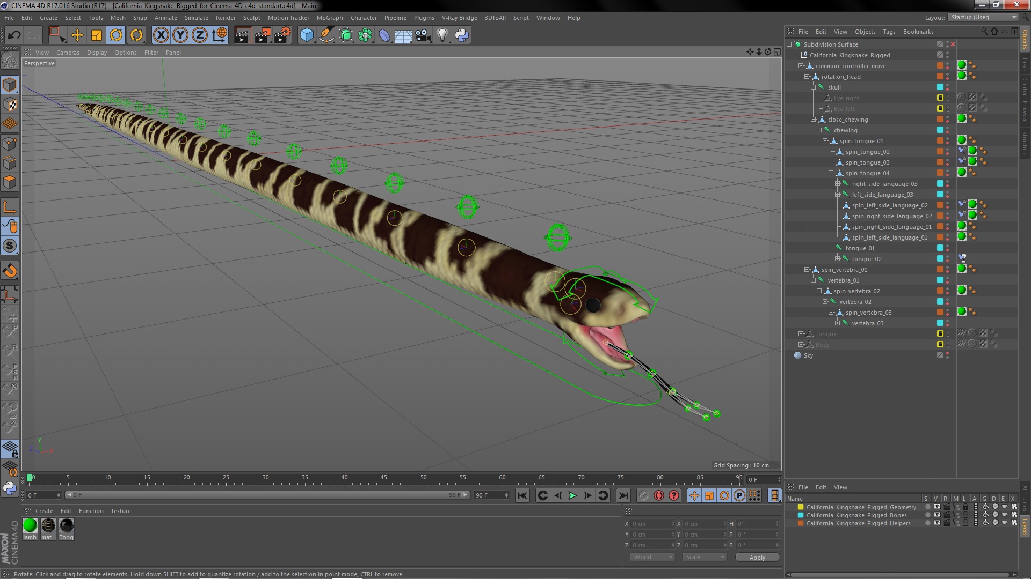Toggle Z axis lock

click(199, 35)
